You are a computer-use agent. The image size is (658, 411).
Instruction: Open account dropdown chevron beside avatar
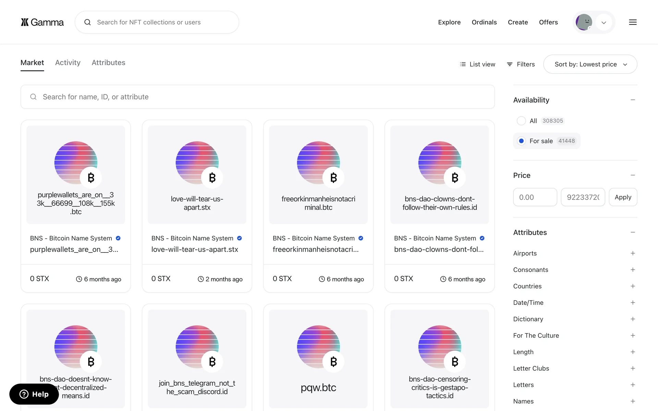click(604, 23)
